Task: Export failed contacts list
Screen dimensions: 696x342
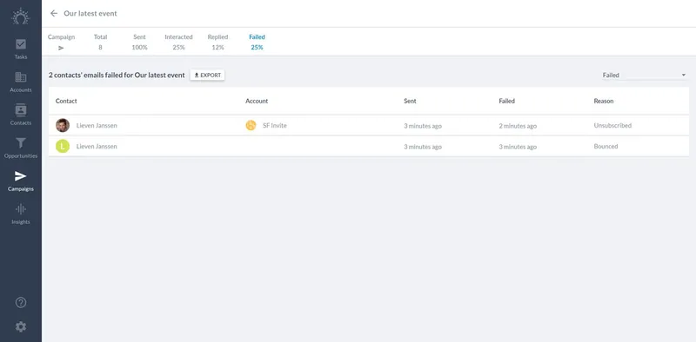Action: [x=207, y=76]
